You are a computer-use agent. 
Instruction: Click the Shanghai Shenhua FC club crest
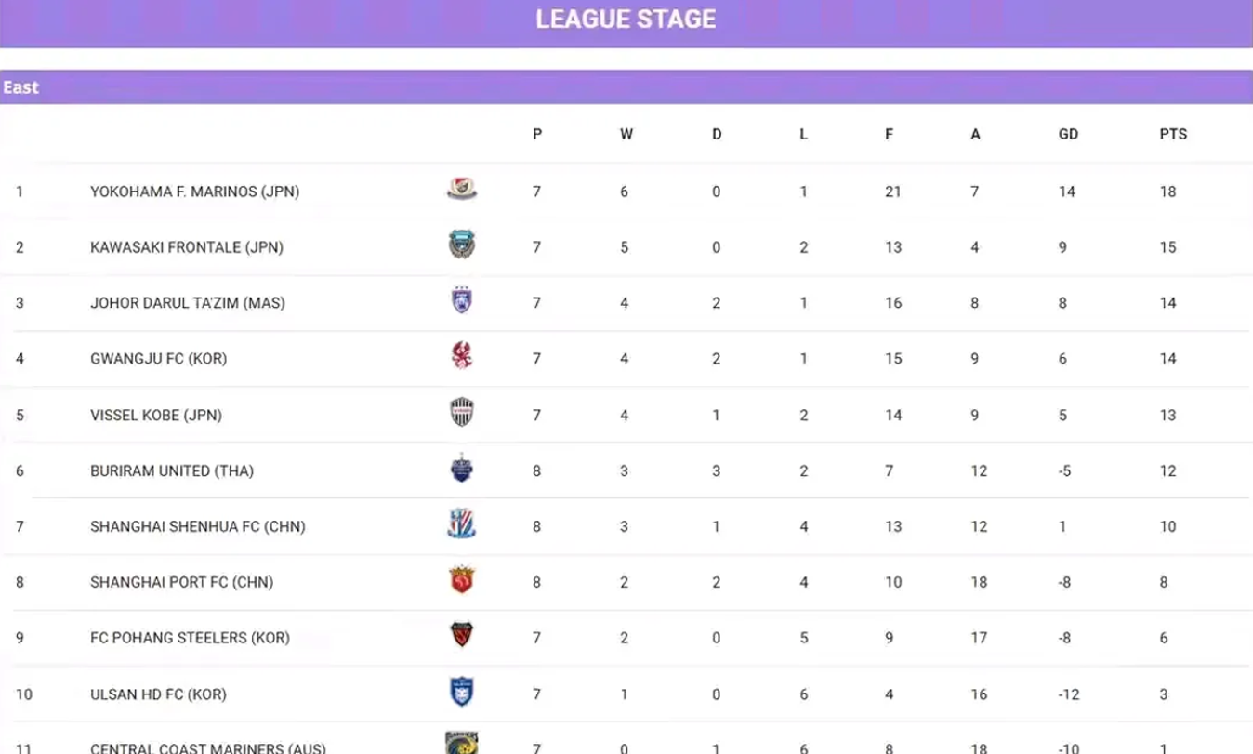461,524
